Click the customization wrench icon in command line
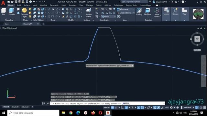This screenshot has width=207, height=116. [x=48, y=103]
